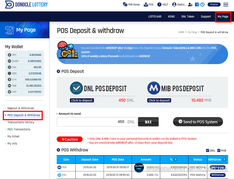Expand Deposit & Withdraw sidebar item

20,108
